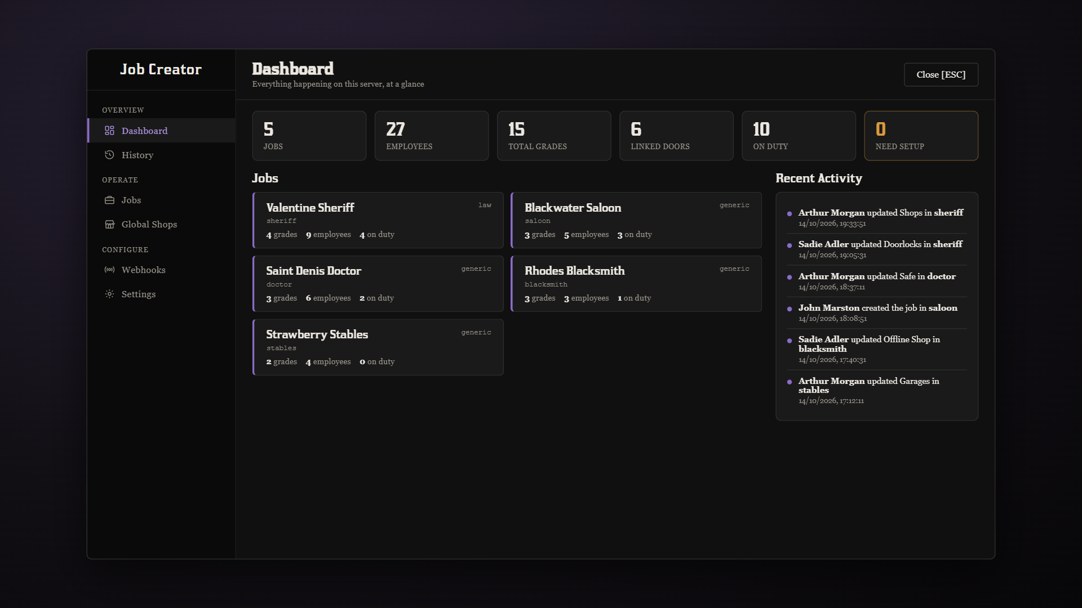Click '0 on duty' on Strawberry Stables

click(x=377, y=362)
